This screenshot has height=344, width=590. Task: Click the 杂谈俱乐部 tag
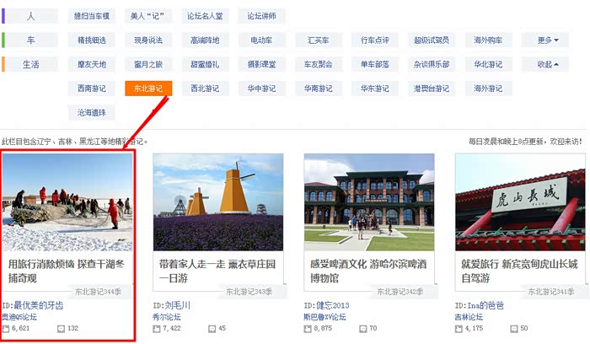pos(432,64)
